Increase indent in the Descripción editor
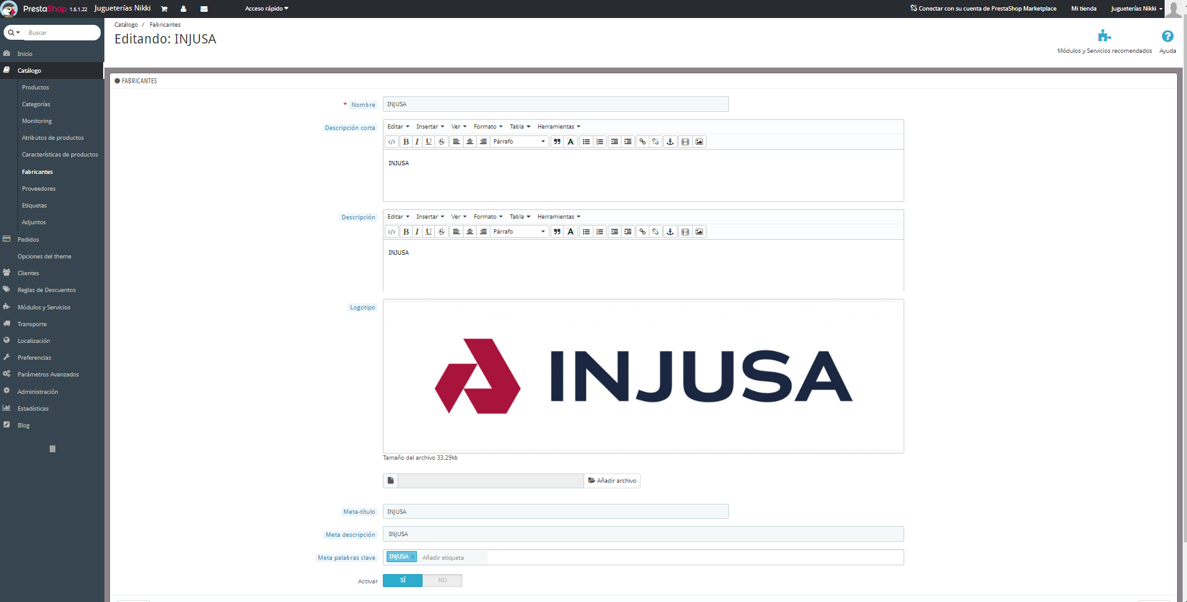This screenshot has width=1187, height=602. [628, 232]
